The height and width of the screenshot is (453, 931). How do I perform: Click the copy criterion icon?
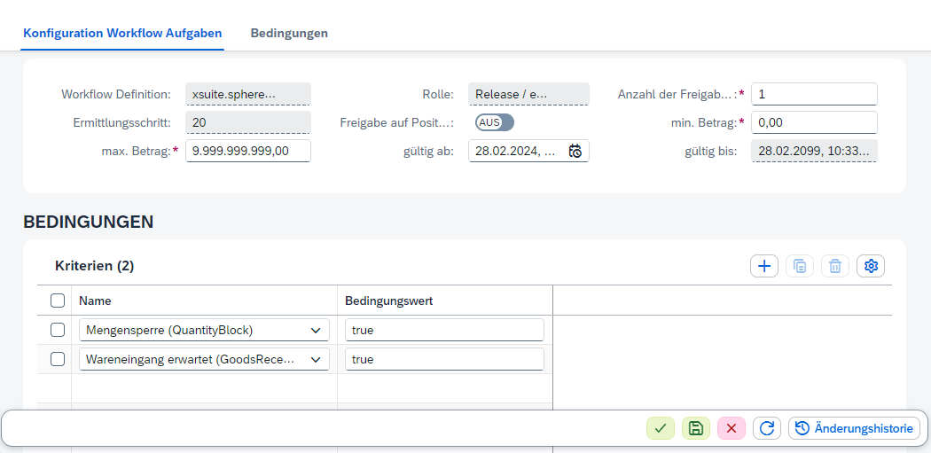[800, 266]
